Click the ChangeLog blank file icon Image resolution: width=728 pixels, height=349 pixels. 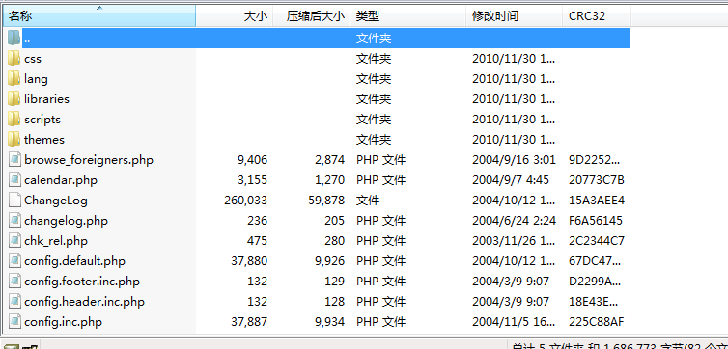[15, 201]
